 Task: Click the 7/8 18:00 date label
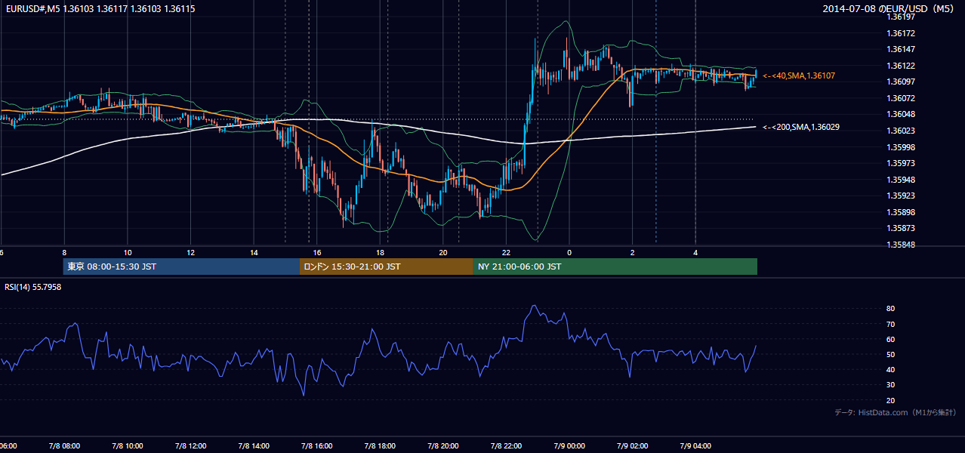click(380, 446)
